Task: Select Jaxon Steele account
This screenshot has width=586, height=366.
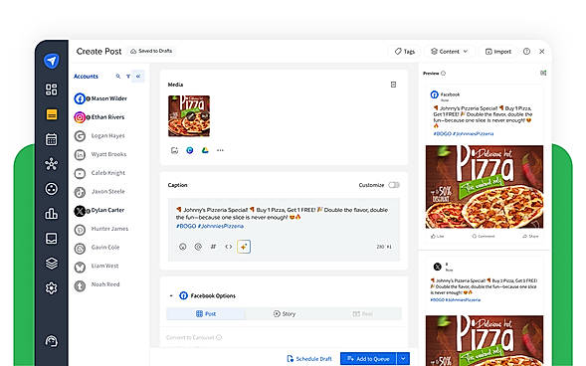Action: click(x=99, y=192)
